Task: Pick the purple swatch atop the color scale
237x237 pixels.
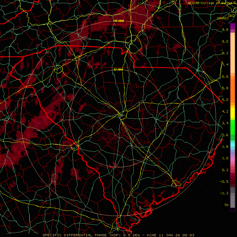Action: point(233,26)
